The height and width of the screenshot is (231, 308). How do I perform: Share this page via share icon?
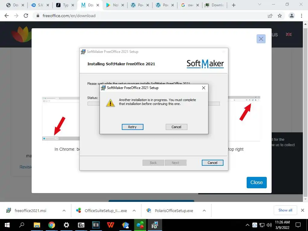tap(270, 16)
